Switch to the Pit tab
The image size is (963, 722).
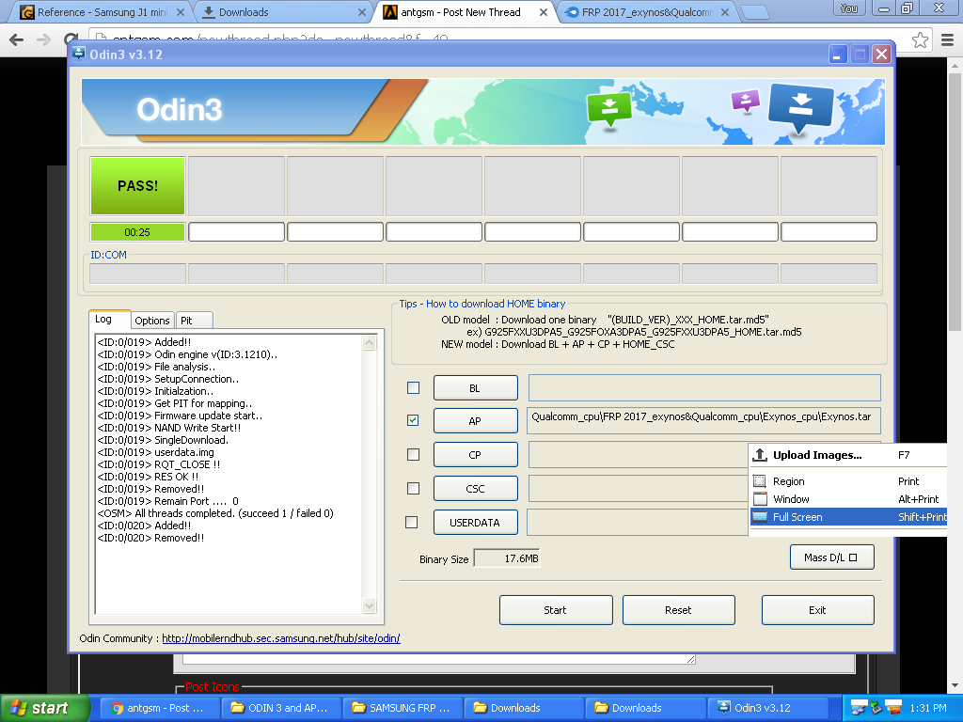tap(194, 321)
